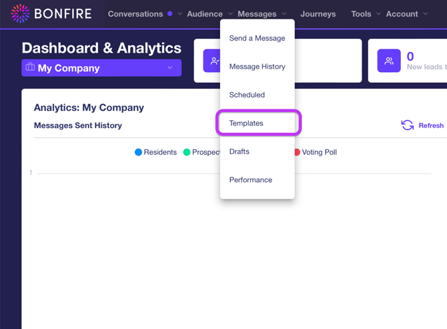Open Performance from the Messages menu
This screenshot has width=447, height=329.
point(250,180)
